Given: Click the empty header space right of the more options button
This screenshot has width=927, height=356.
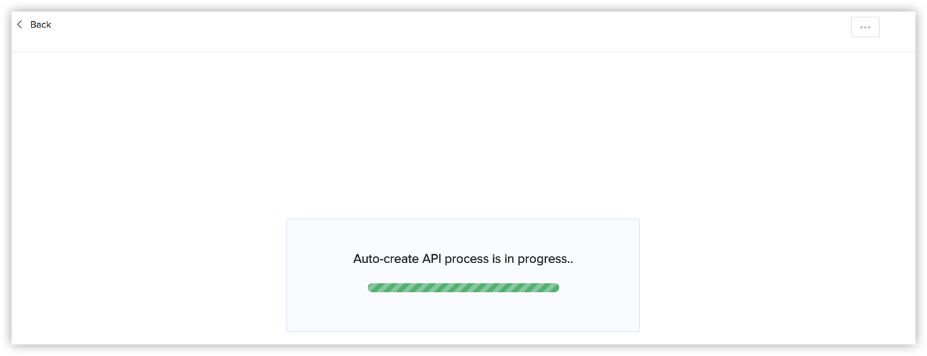Looking at the screenshot, I should click(897, 29).
